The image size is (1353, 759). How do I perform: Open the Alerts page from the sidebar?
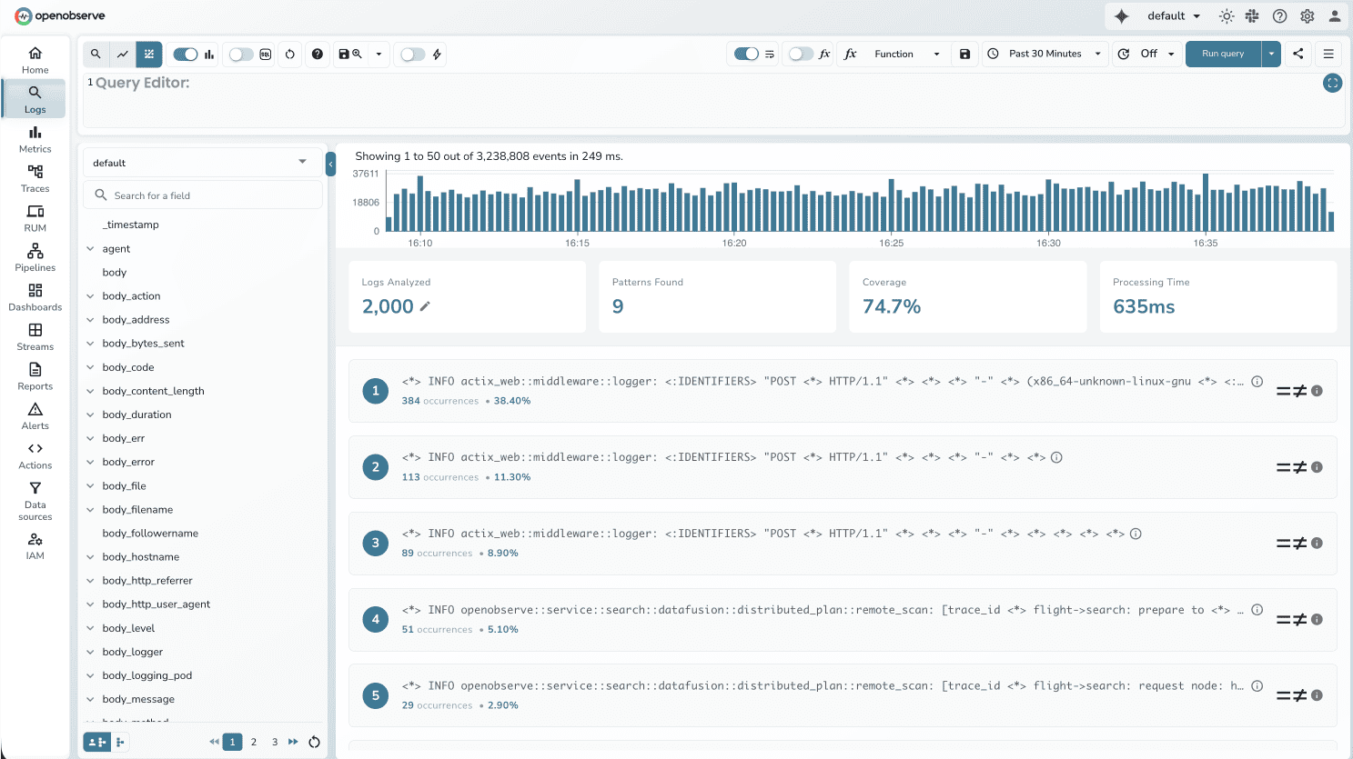click(x=35, y=415)
